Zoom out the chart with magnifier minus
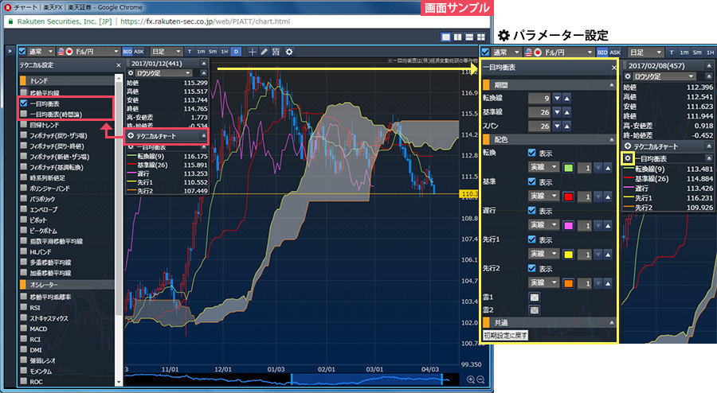Screen dimensions: 717x393 coord(480,379)
